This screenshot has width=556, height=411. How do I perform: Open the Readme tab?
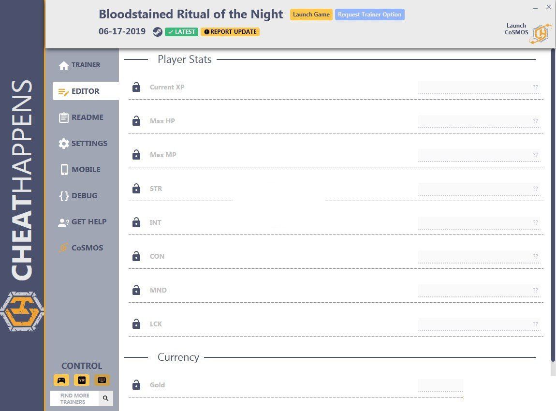81,117
